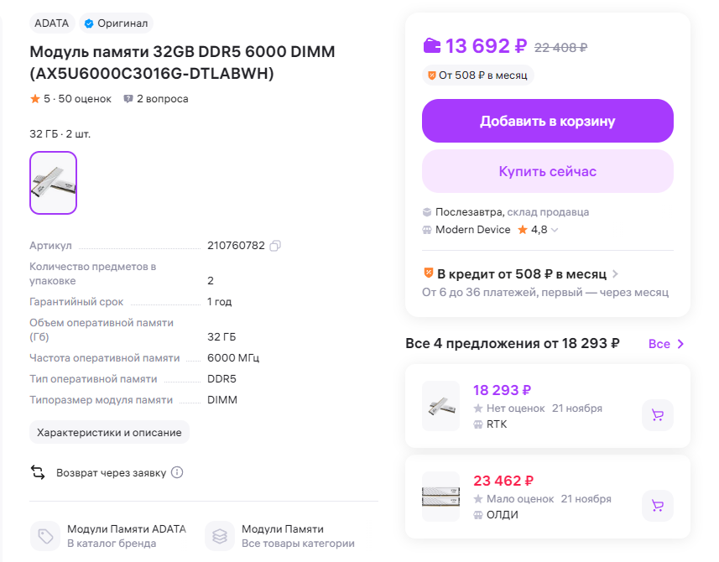Click the Оригинал verified badge
The image size is (719, 562).
pyautogui.click(x=116, y=23)
